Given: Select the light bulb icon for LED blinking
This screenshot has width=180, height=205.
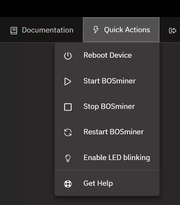Looking at the screenshot, I should (68, 158).
